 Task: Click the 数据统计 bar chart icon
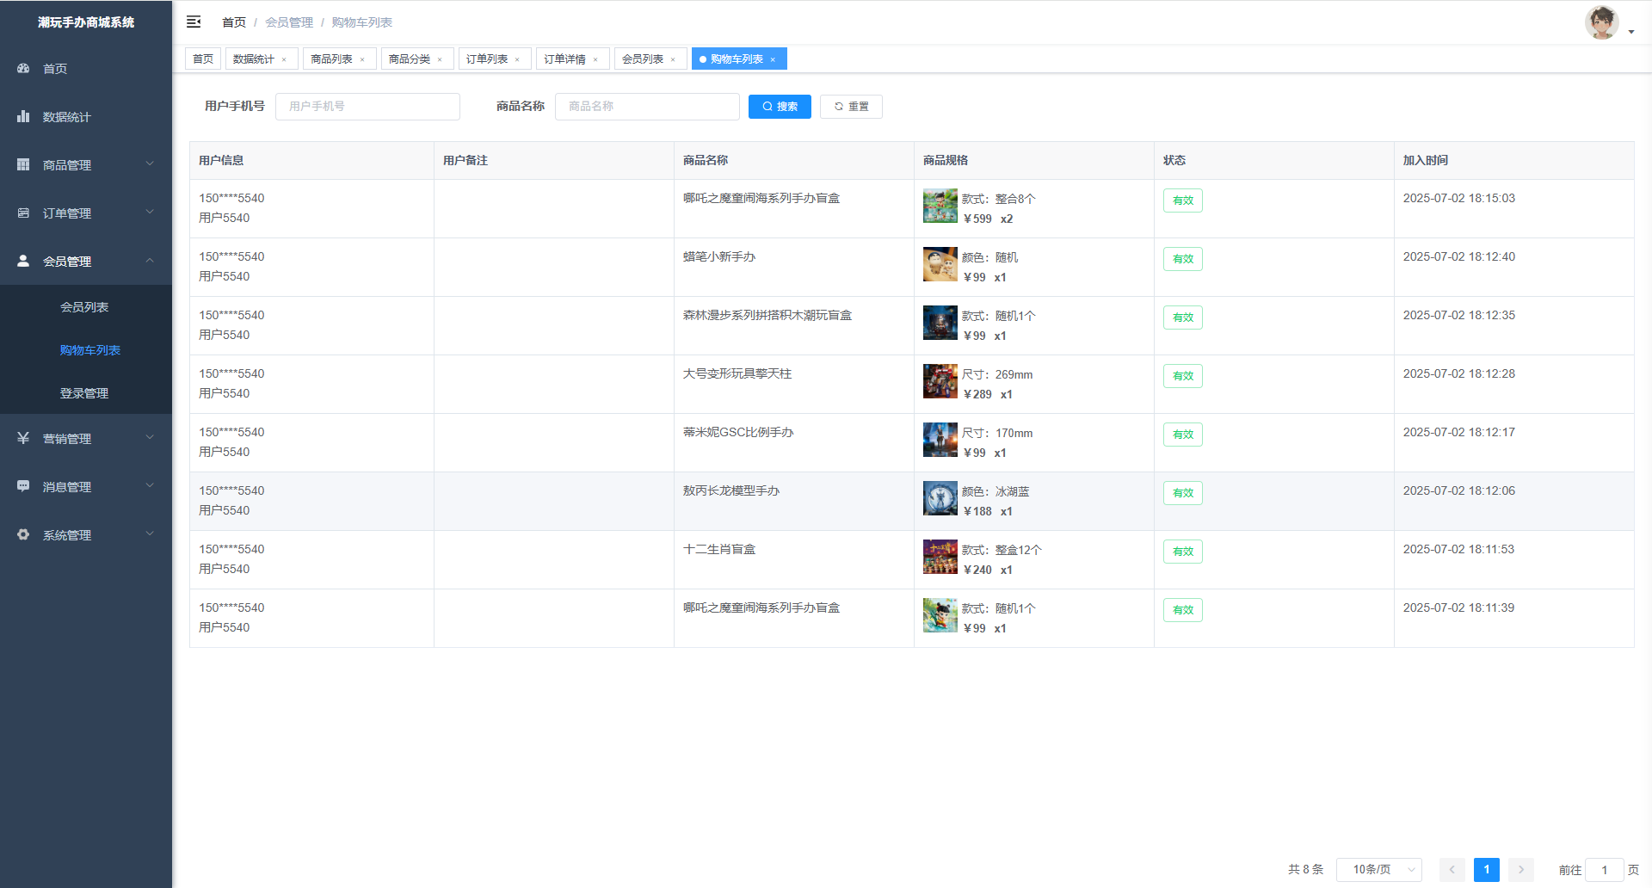[23, 116]
